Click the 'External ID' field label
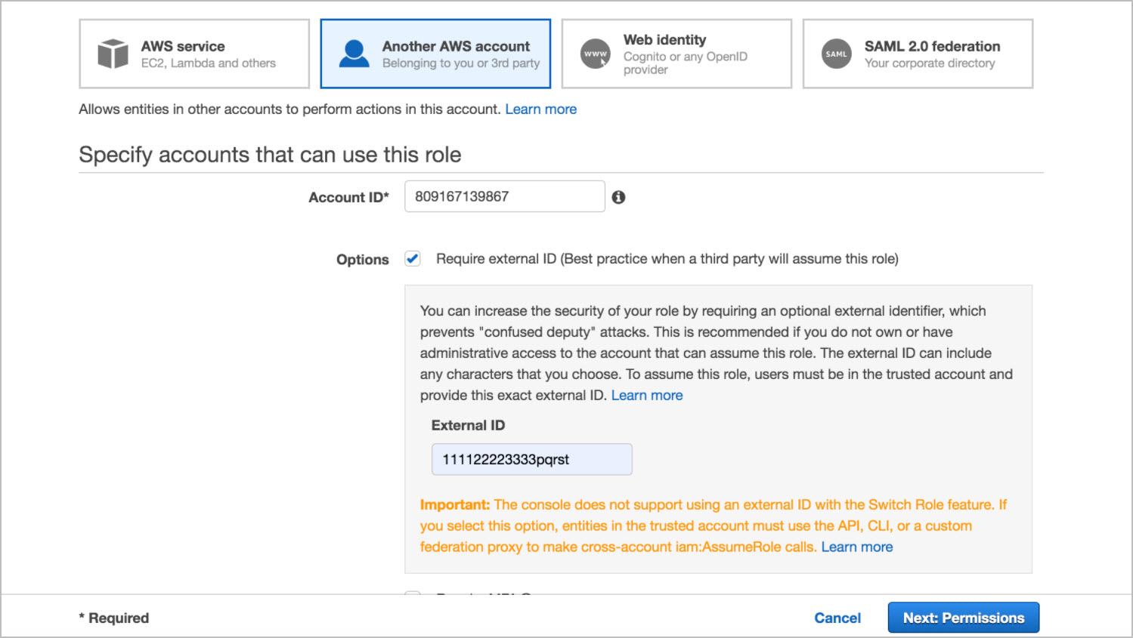Image resolution: width=1133 pixels, height=638 pixels. (x=468, y=426)
